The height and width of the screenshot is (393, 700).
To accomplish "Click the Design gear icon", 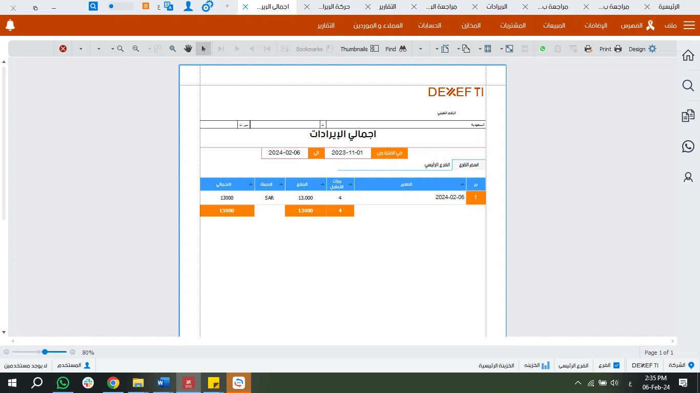I will point(652,49).
